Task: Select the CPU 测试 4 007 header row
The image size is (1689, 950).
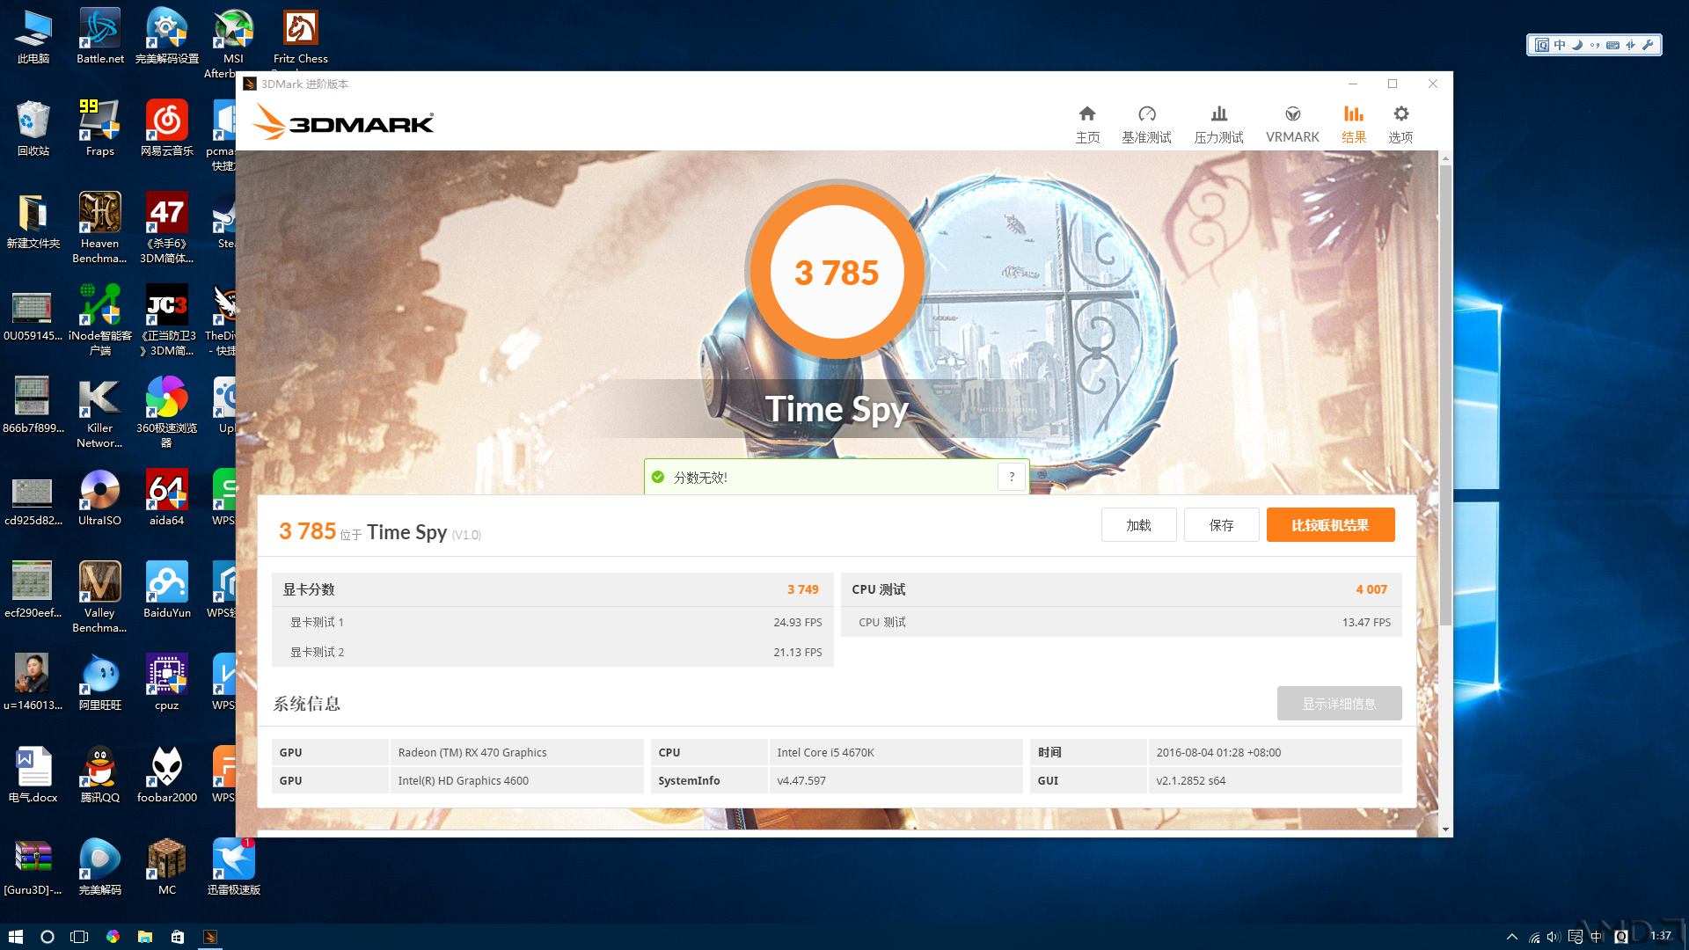Action: click(x=1122, y=589)
